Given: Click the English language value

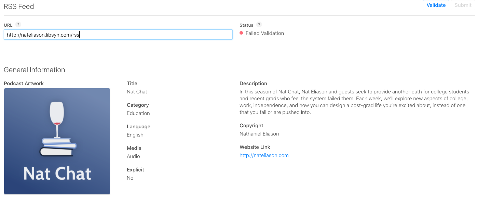Looking at the screenshot, I should coord(135,135).
